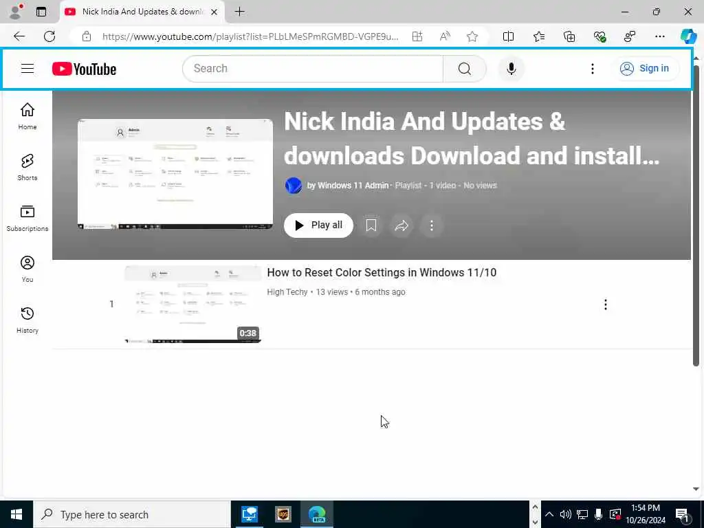Open YouTube settings three-dot menu
Screen dimensions: 704x528
[x=592, y=69]
